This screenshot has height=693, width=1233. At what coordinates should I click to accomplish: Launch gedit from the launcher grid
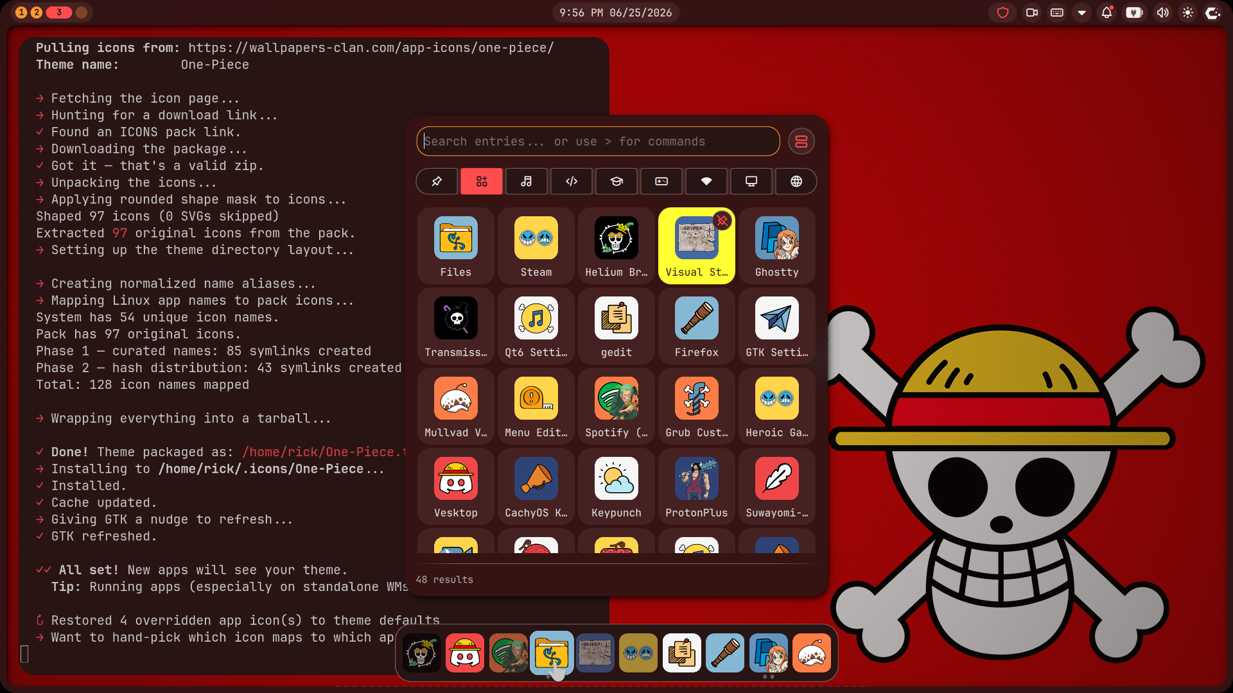pos(616,326)
